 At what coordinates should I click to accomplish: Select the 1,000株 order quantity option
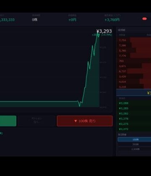[x=134, y=149]
